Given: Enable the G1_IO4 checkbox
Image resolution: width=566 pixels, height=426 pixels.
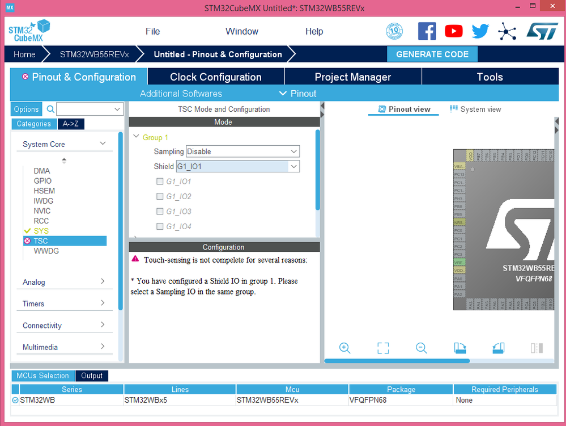Looking at the screenshot, I should 160,226.
